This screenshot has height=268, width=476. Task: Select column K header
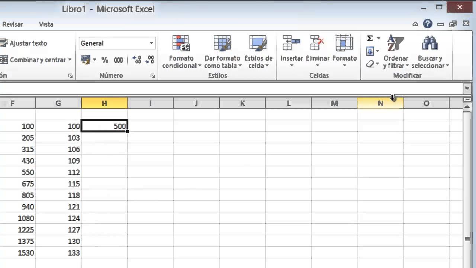[242, 103]
